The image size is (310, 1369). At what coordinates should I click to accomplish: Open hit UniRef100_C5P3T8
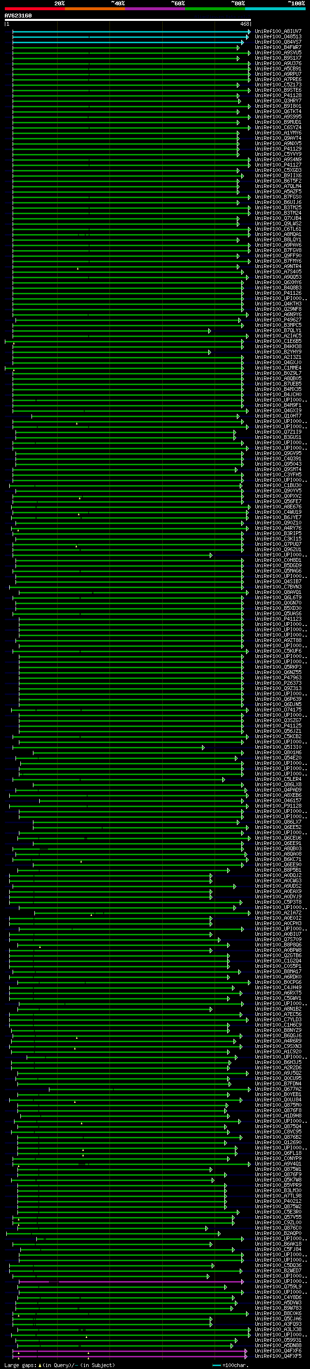tap(278, 902)
